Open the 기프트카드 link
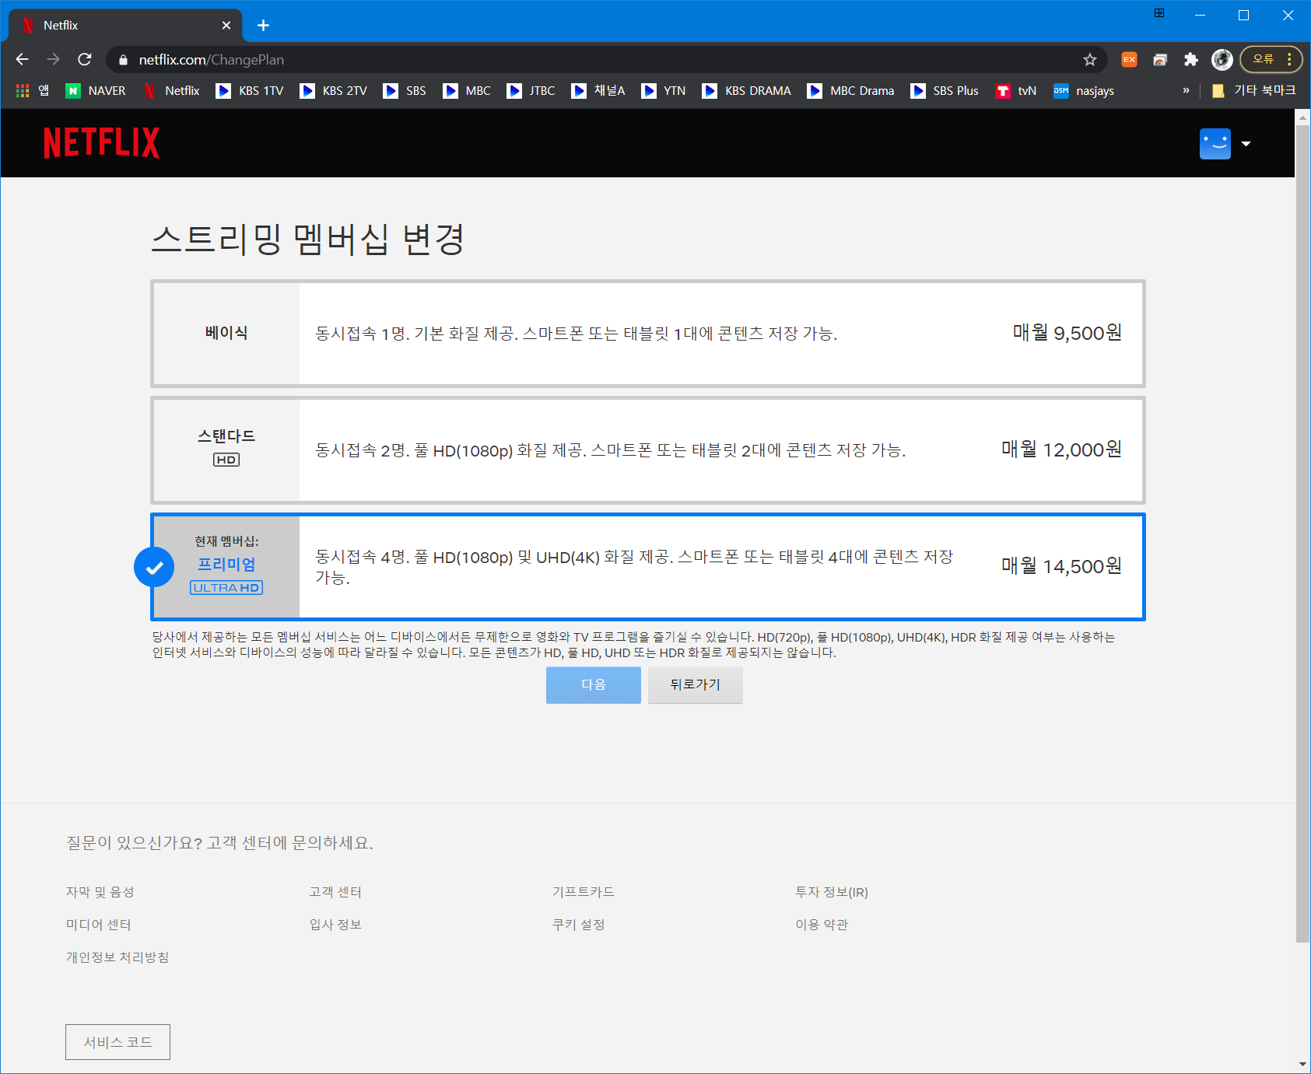1311x1074 pixels. [584, 892]
